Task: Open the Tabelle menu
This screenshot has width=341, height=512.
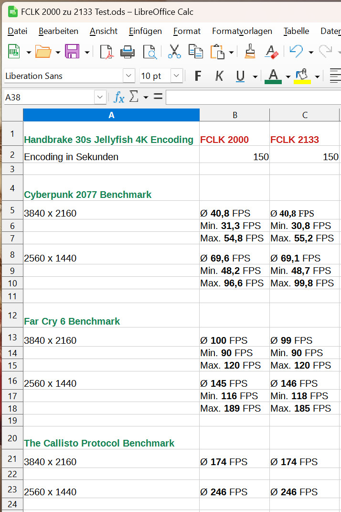Action: click(296, 31)
